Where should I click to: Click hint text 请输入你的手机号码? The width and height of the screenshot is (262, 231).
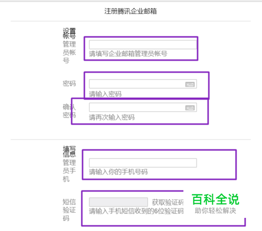click(x=118, y=172)
